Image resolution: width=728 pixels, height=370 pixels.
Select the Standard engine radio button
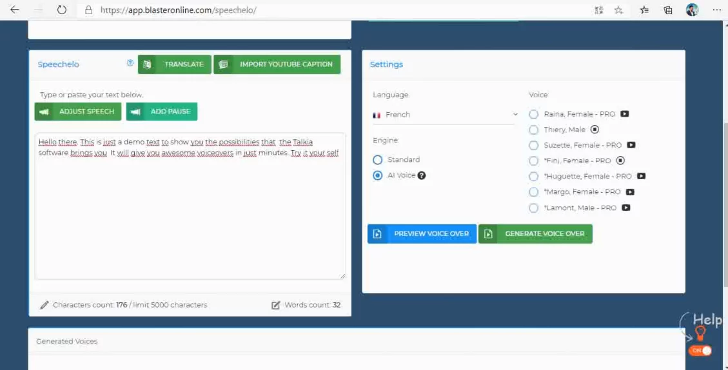(377, 160)
